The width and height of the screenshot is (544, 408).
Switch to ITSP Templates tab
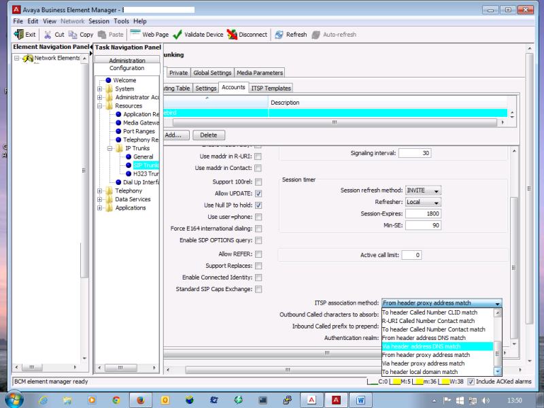(x=271, y=88)
